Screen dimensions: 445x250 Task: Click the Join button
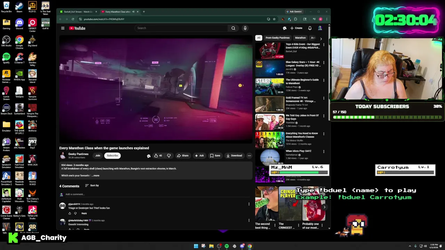click(98, 156)
